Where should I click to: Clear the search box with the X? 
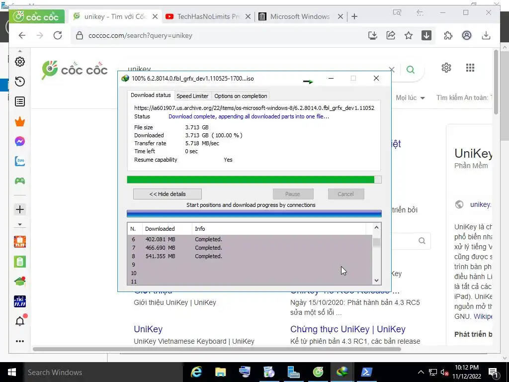point(392,70)
